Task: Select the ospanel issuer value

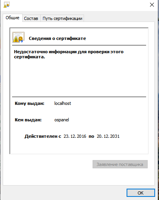Action: click(62, 120)
